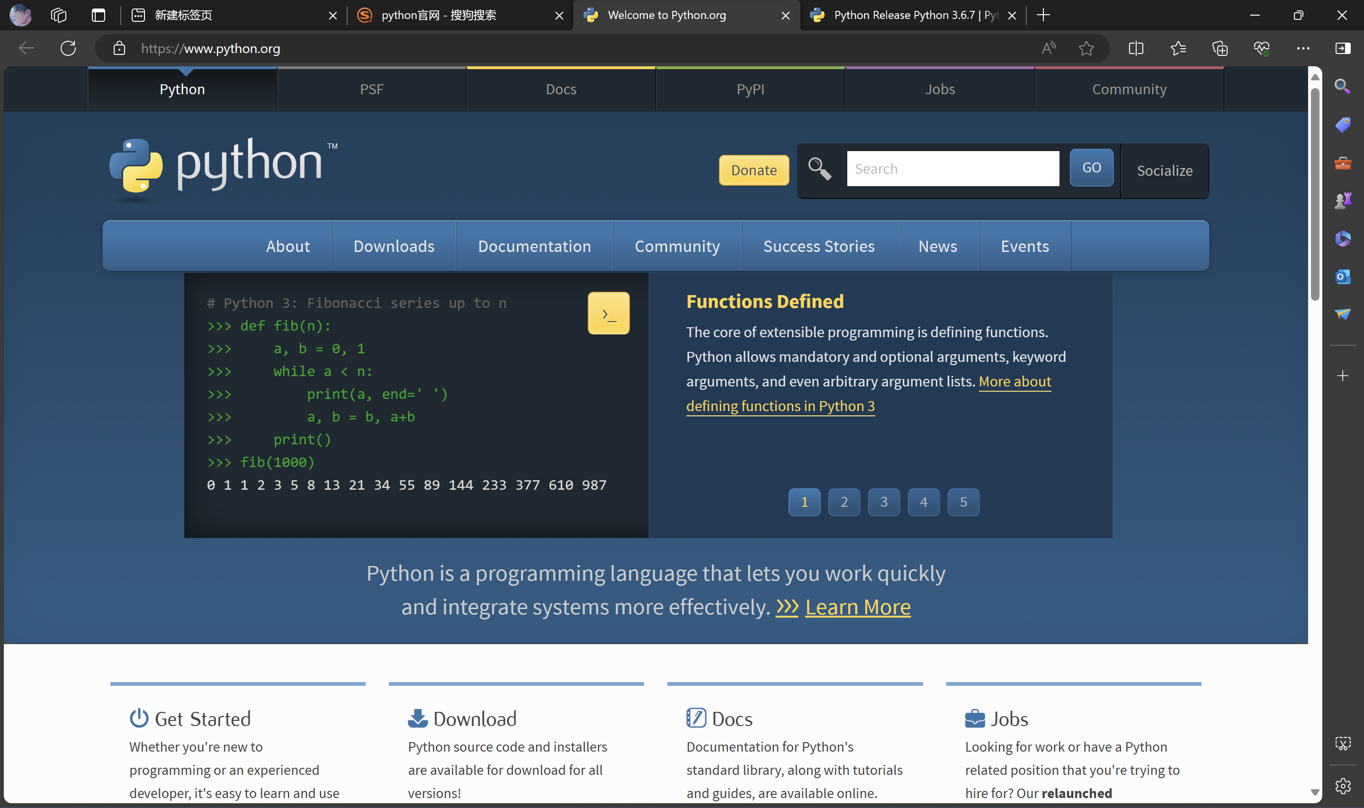Viewport: 1364px width, 808px height.
Task: Click the yellow Donate button
Action: pos(754,171)
